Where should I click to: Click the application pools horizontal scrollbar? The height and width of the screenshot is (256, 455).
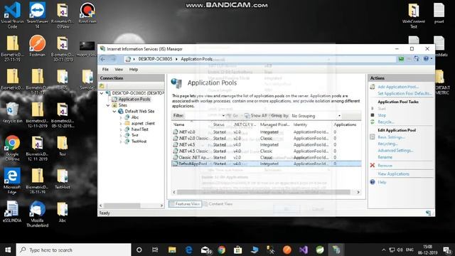[264, 192]
